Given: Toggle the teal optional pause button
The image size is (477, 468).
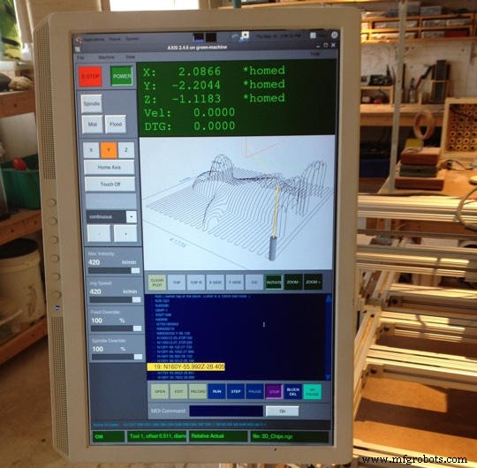Looking at the screenshot, I should [312, 391].
